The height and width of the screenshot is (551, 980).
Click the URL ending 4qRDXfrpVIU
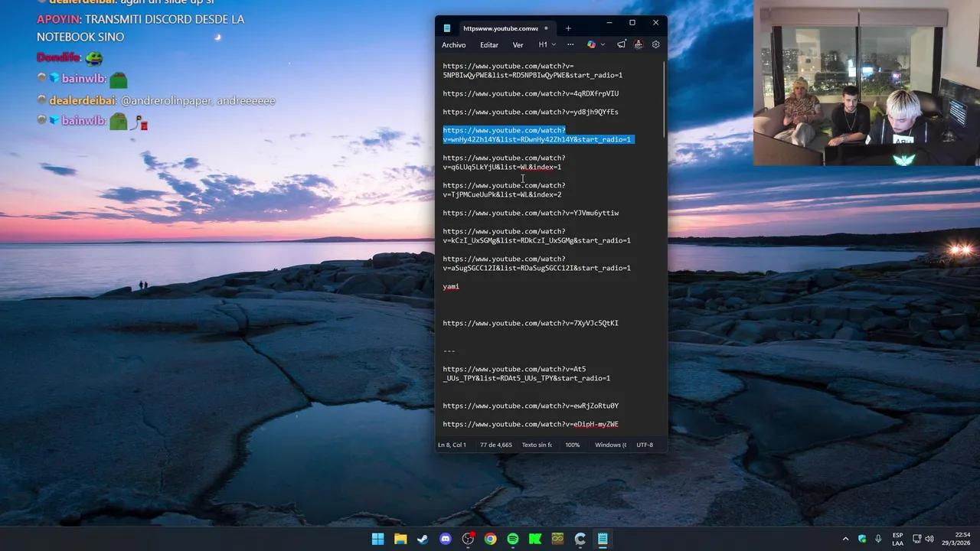pyautogui.click(x=531, y=93)
